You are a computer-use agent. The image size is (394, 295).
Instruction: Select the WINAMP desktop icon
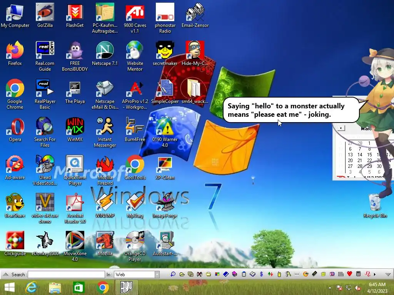(105, 206)
